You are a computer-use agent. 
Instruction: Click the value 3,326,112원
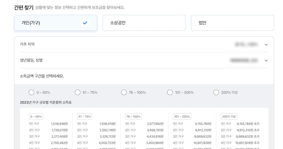107,136
